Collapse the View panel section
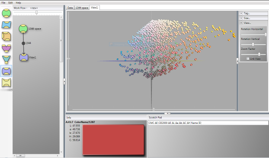The width and height of the screenshot is (269, 158). coord(241,23)
